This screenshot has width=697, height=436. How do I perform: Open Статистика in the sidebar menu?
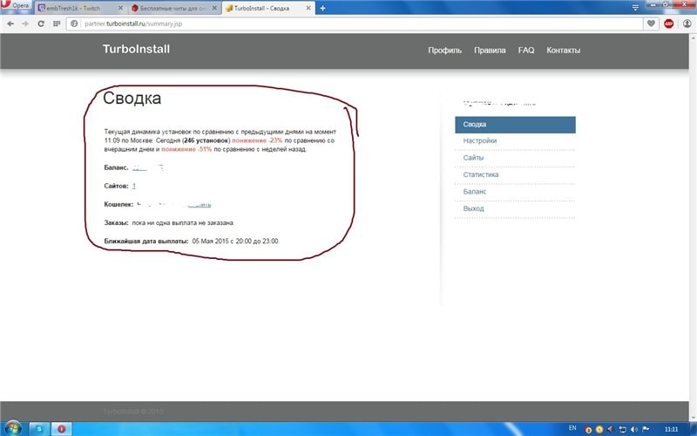(481, 174)
